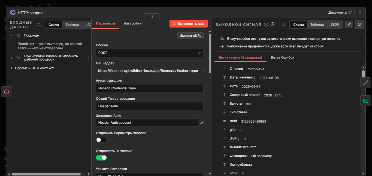
Task: Click the value 751299494
Action: point(256,69)
